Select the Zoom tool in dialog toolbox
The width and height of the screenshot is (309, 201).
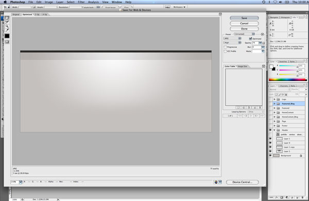(x=7, y=26)
